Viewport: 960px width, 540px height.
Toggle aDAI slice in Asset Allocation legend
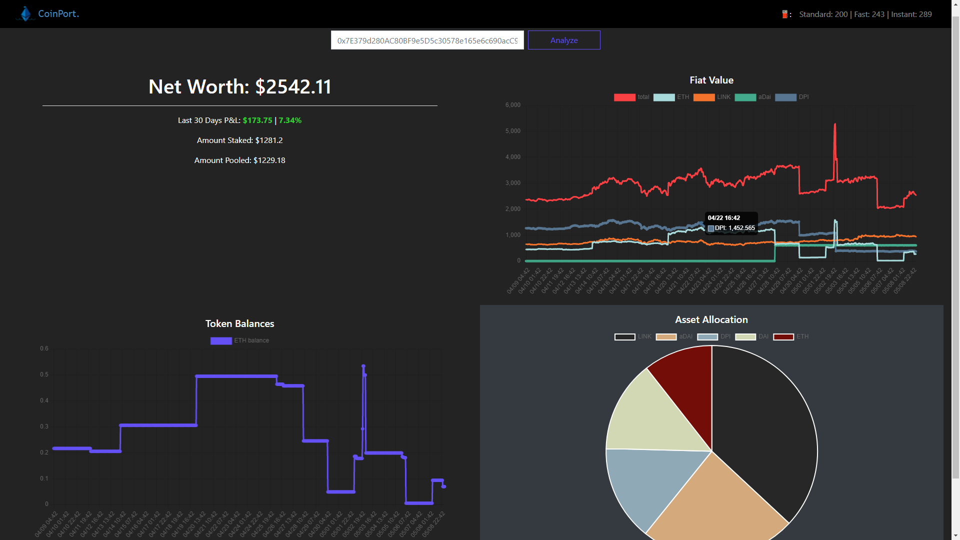point(674,336)
